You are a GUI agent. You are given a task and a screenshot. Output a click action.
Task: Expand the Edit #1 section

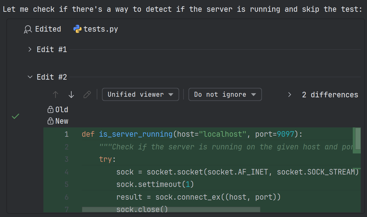[x=29, y=49]
